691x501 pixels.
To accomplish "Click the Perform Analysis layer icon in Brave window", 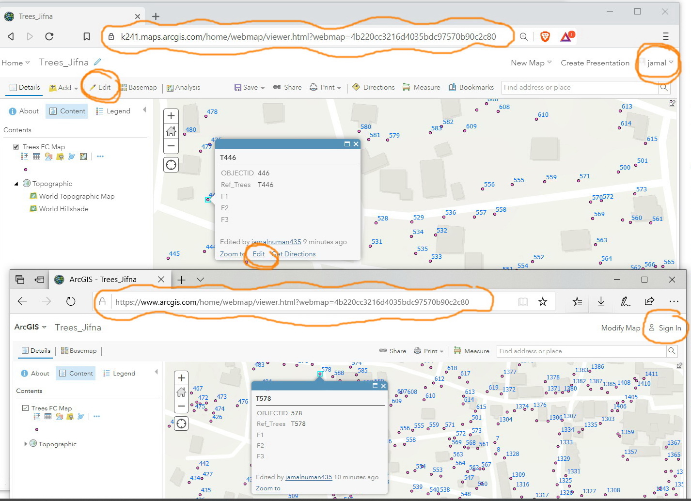I will coord(83,157).
